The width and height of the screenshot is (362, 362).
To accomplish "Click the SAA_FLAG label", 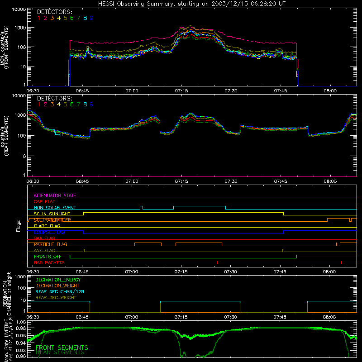I will coord(44,238).
